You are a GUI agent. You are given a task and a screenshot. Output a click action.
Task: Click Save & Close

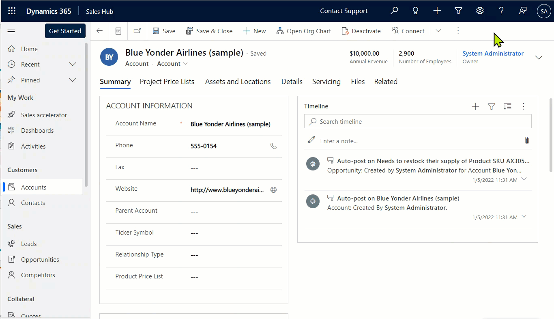point(209,31)
